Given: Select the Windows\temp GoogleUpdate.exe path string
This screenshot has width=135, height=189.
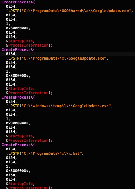Looking at the screenshot, I should coord(66,106).
